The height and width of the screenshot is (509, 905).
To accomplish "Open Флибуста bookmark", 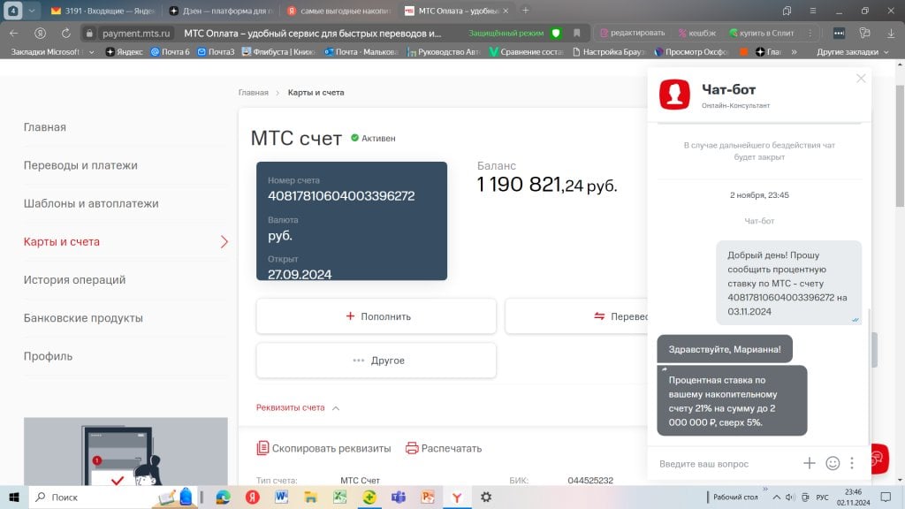I will point(278,52).
